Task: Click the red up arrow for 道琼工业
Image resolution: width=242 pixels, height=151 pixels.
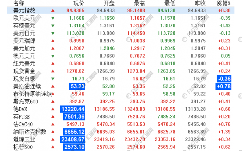Action: click(53, 139)
